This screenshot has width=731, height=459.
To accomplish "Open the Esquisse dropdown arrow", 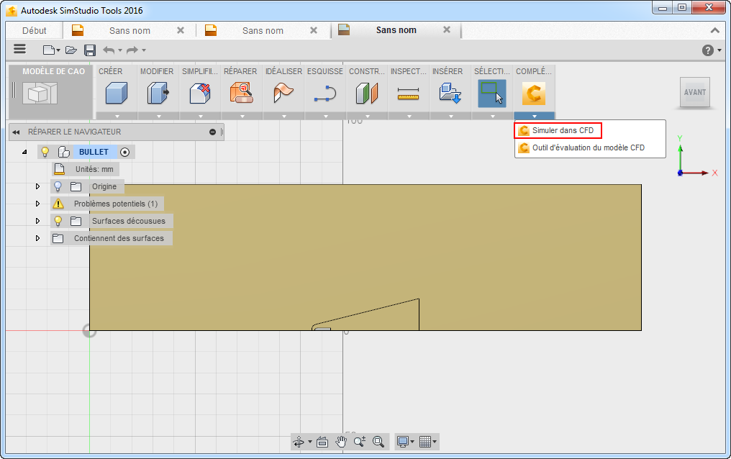I will pyautogui.click(x=325, y=116).
